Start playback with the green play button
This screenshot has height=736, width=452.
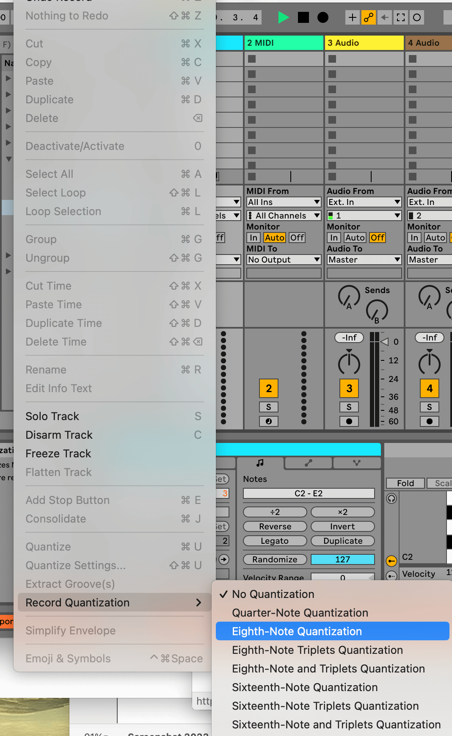pos(283,17)
